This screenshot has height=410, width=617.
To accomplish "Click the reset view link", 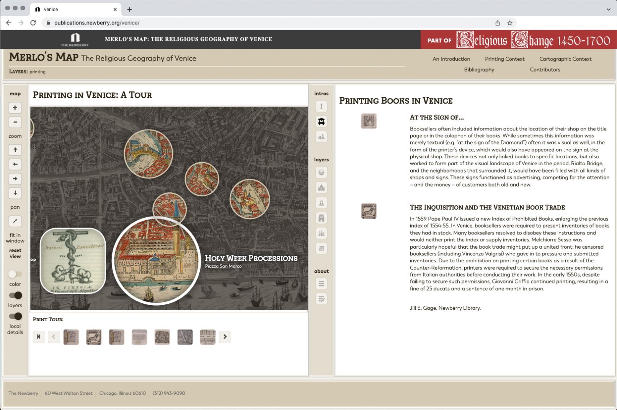I will pos(15,254).
